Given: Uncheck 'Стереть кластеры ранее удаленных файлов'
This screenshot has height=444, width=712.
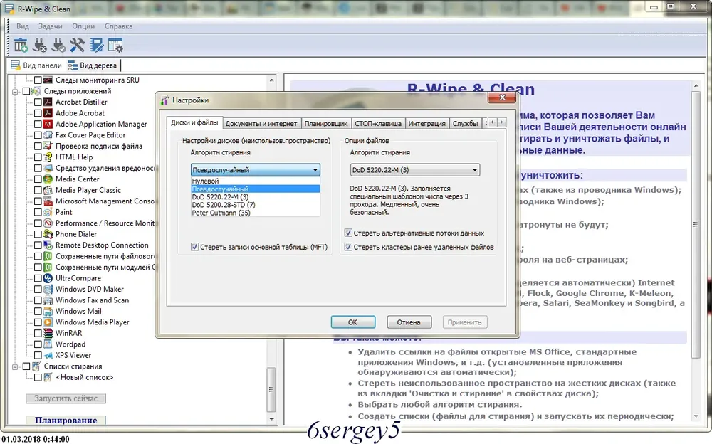Looking at the screenshot, I should point(348,247).
